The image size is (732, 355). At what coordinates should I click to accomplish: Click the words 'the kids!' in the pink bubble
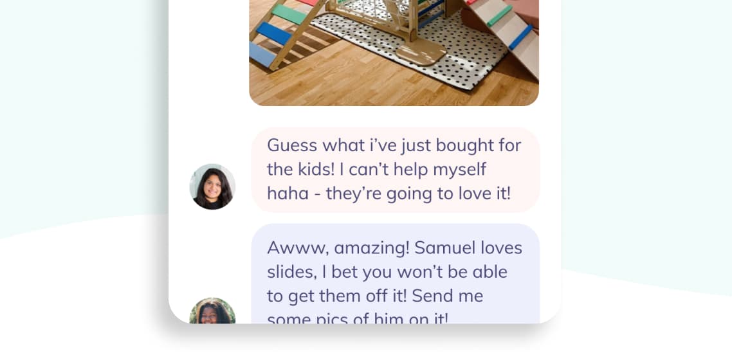click(x=301, y=169)
